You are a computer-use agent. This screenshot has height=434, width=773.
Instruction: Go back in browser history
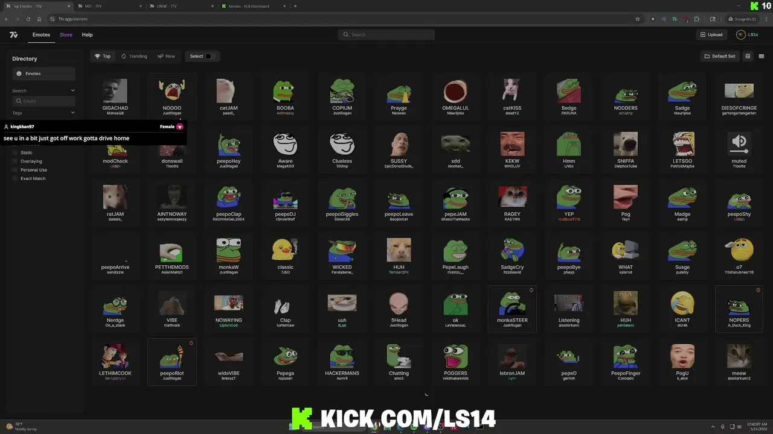click(x=7, y=19)
